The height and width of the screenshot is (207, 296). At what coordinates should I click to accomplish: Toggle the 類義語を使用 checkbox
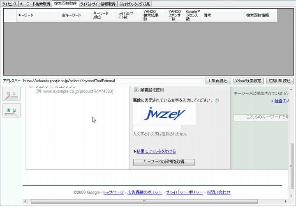[x=136, y=90]
